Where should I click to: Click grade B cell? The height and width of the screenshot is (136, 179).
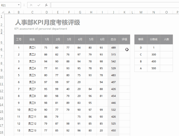(x=141, y=61)
